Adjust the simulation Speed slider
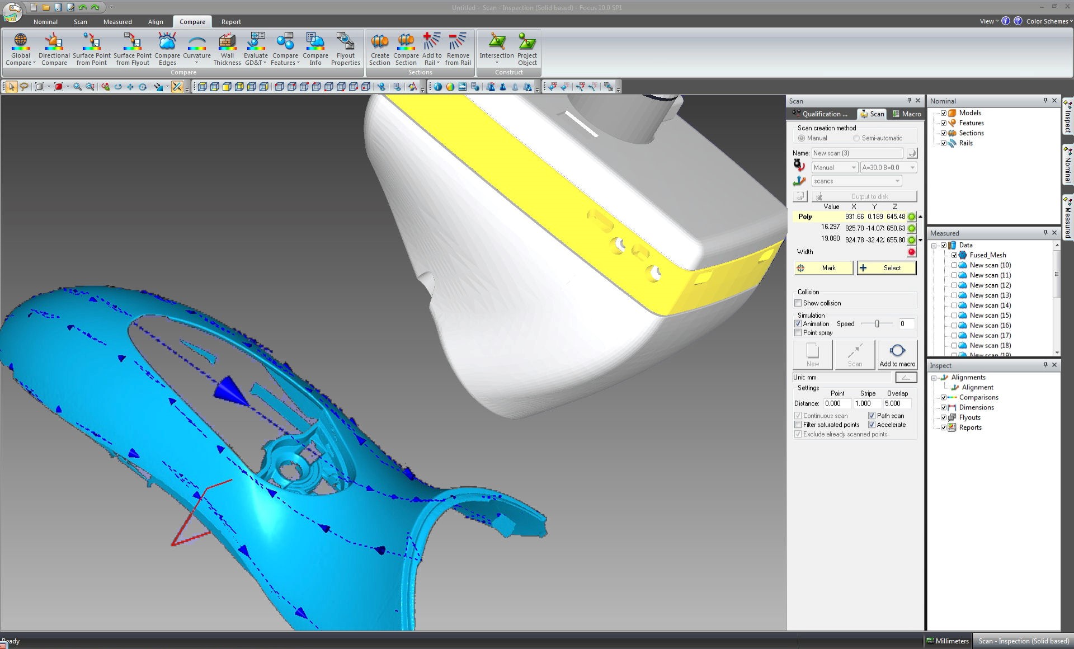This screenshot has height=649, width=1074. (877, 324)
